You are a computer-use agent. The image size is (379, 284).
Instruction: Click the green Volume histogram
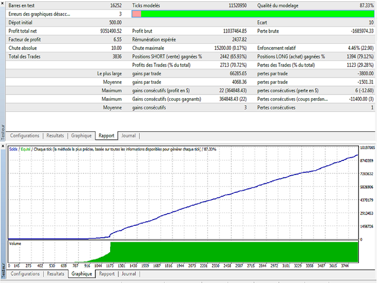pyautogui.click(x=234, y=252)
